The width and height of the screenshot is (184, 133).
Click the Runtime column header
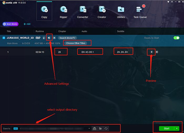tap(40, 31)
